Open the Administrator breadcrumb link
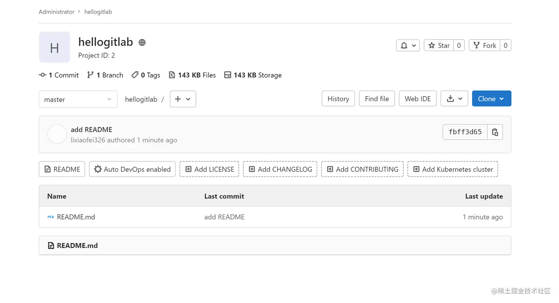 click(x=57, y=12)
